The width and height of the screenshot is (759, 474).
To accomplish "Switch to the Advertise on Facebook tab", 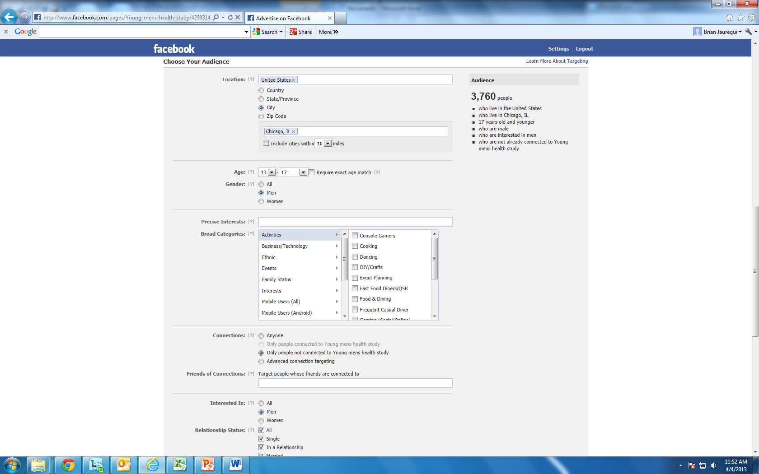I will 289,19.
